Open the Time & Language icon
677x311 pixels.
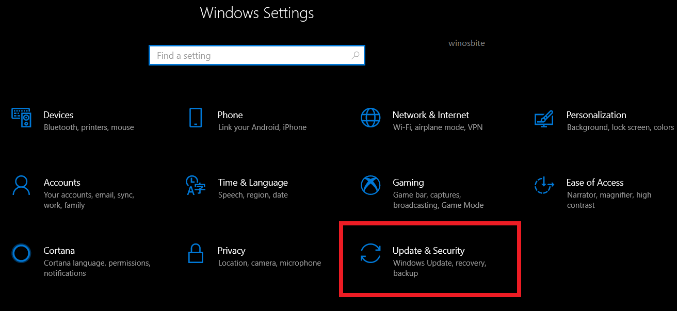pyautogui.click(x=196, y=186)
